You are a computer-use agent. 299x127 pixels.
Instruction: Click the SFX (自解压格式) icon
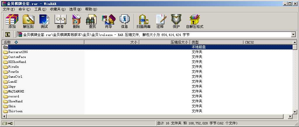tap(195, 21)
